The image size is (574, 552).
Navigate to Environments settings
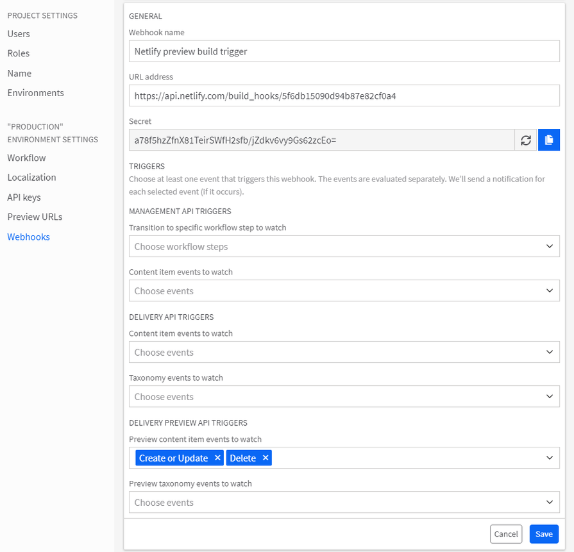coord(36,93)
